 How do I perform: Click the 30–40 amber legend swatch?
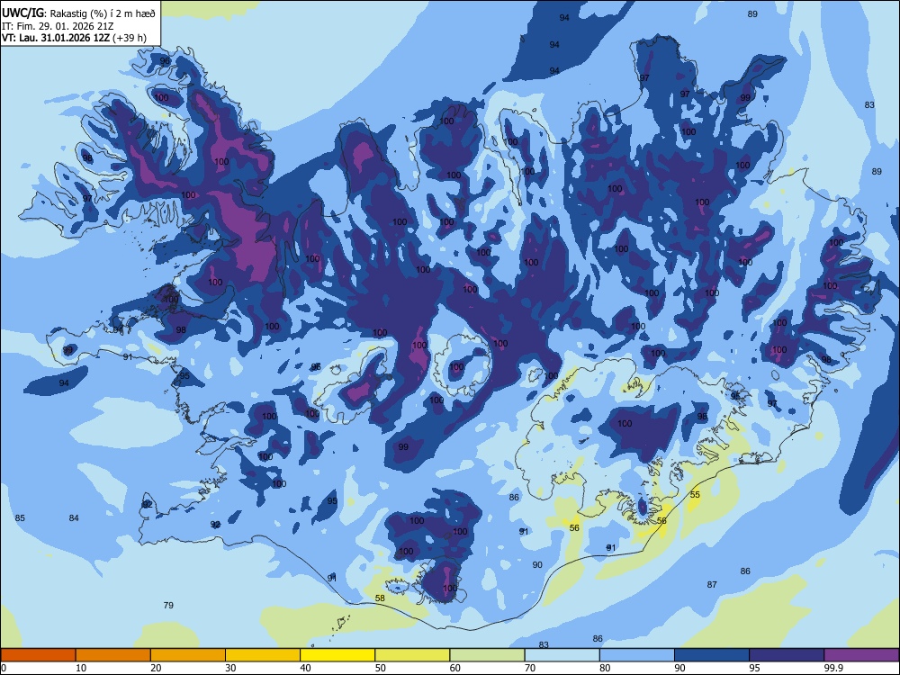tap(263, 655)
